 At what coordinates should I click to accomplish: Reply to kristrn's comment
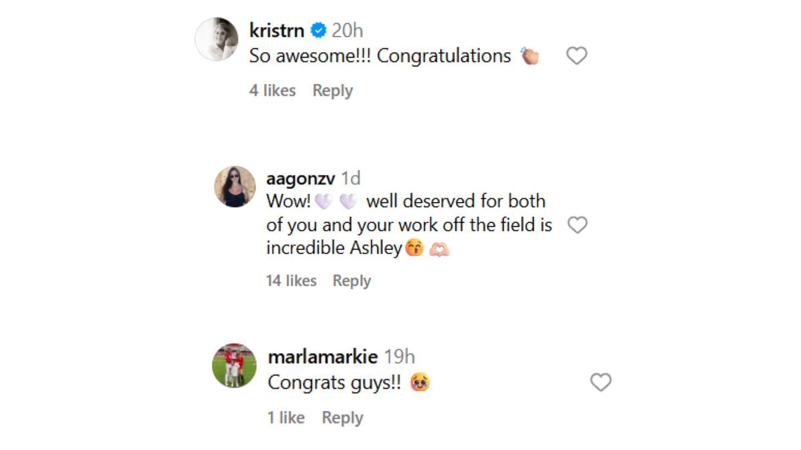(332, 90)
